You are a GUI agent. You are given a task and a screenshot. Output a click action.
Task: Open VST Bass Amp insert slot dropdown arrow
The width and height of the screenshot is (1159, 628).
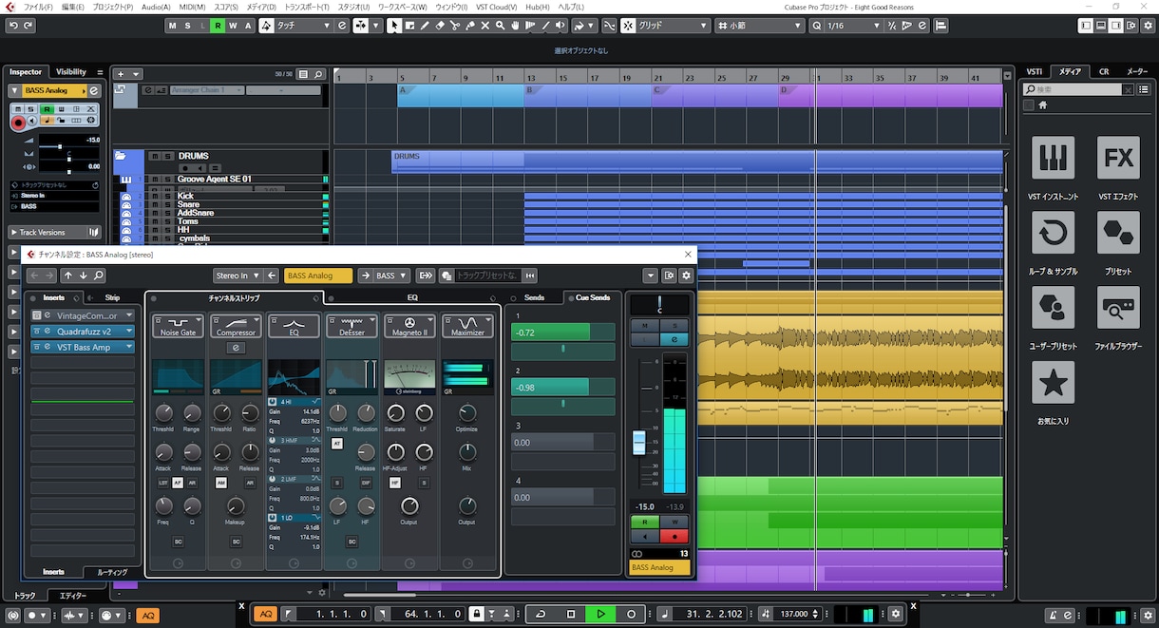[129, 347]
